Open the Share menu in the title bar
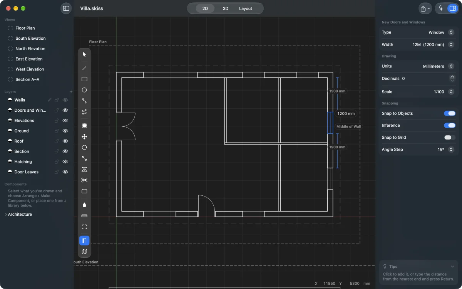 [425, 8]
